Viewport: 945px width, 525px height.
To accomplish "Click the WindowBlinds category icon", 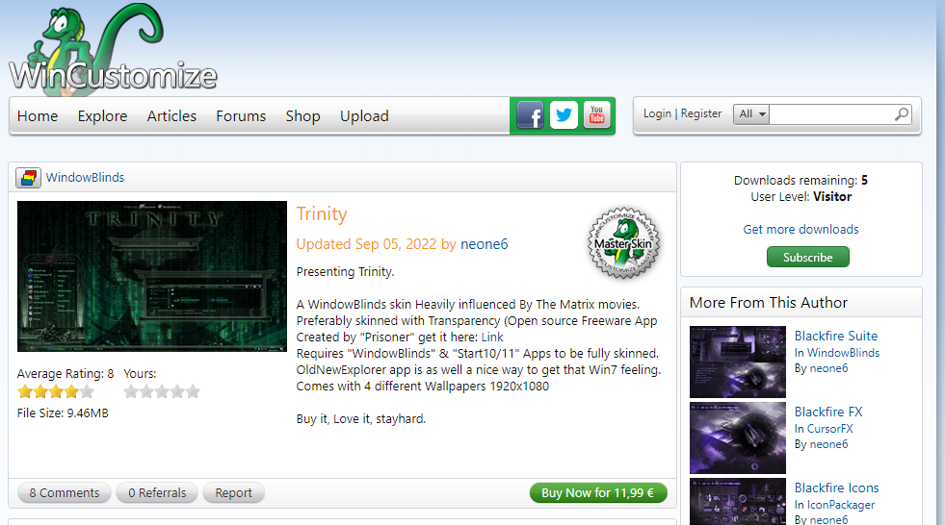I will pyautogui.click(x=29, y=178).
